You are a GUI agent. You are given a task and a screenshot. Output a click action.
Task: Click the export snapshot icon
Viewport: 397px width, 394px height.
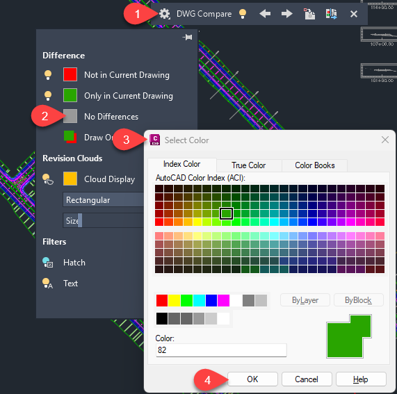click(x=331, y=14)
